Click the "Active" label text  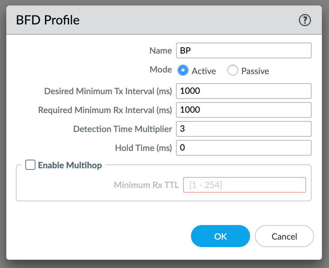204,71
